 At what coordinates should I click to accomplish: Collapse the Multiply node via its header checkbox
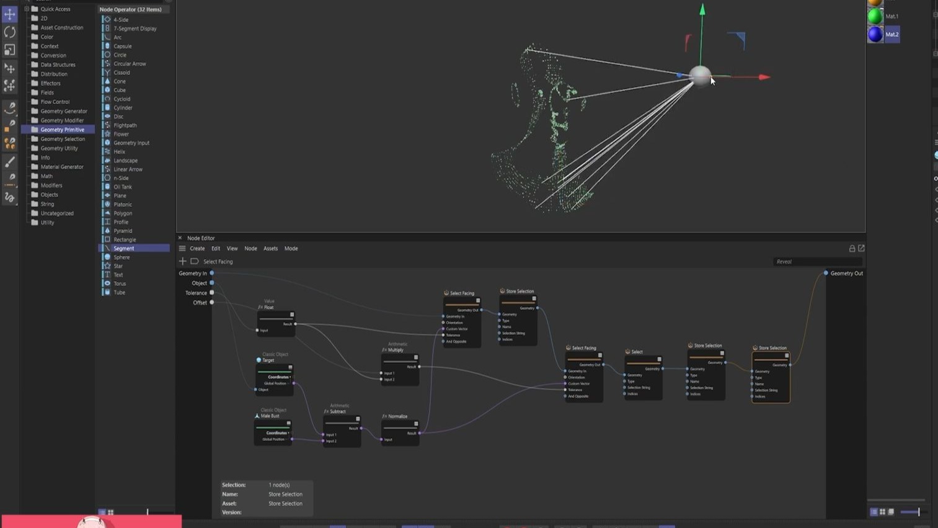[416, 357]
